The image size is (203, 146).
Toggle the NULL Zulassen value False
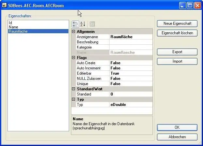(x=131, y=79)
